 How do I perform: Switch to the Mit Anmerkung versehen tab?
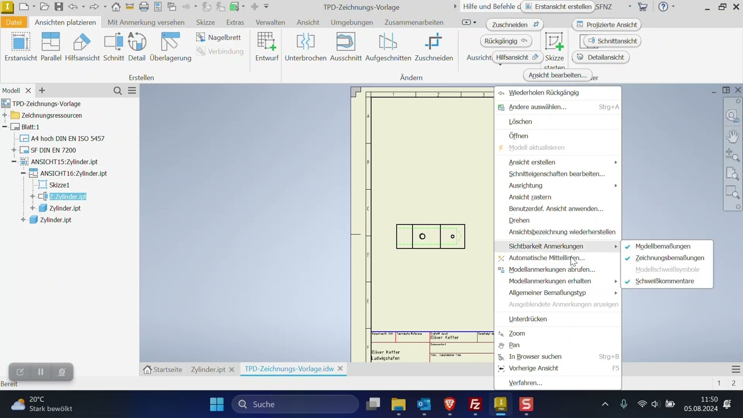pyautogui.click(x=146, y=22)
